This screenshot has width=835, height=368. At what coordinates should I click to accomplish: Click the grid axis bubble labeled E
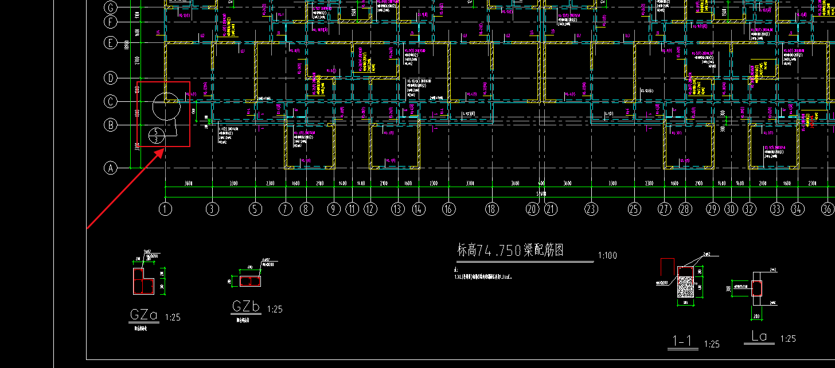coord(110,43)
